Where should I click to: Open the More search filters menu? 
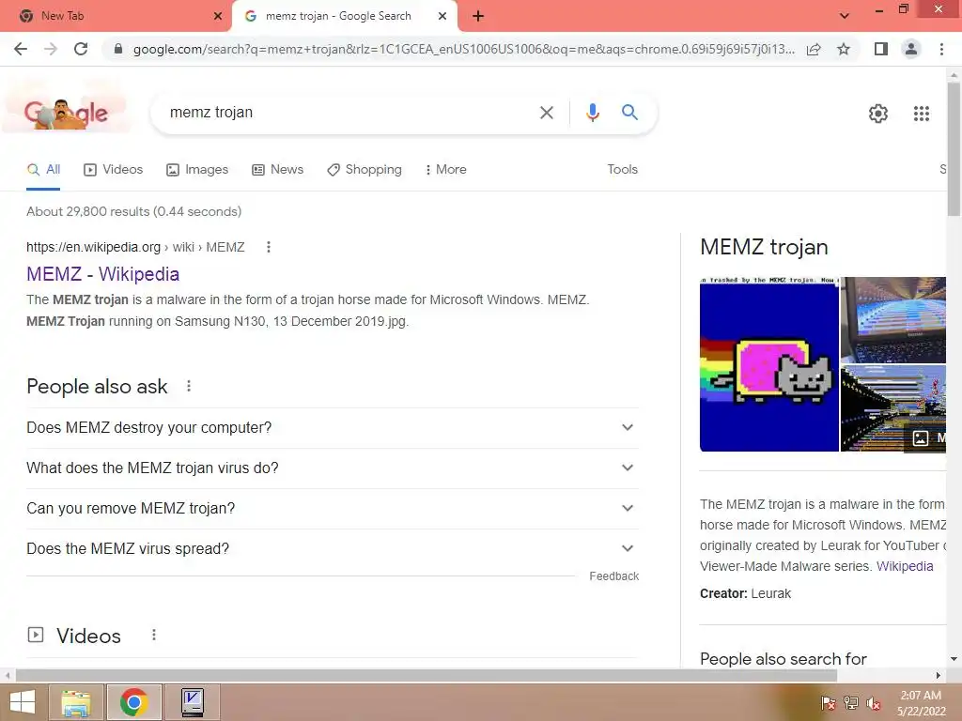pyautogui.click(x=445, y=169)
